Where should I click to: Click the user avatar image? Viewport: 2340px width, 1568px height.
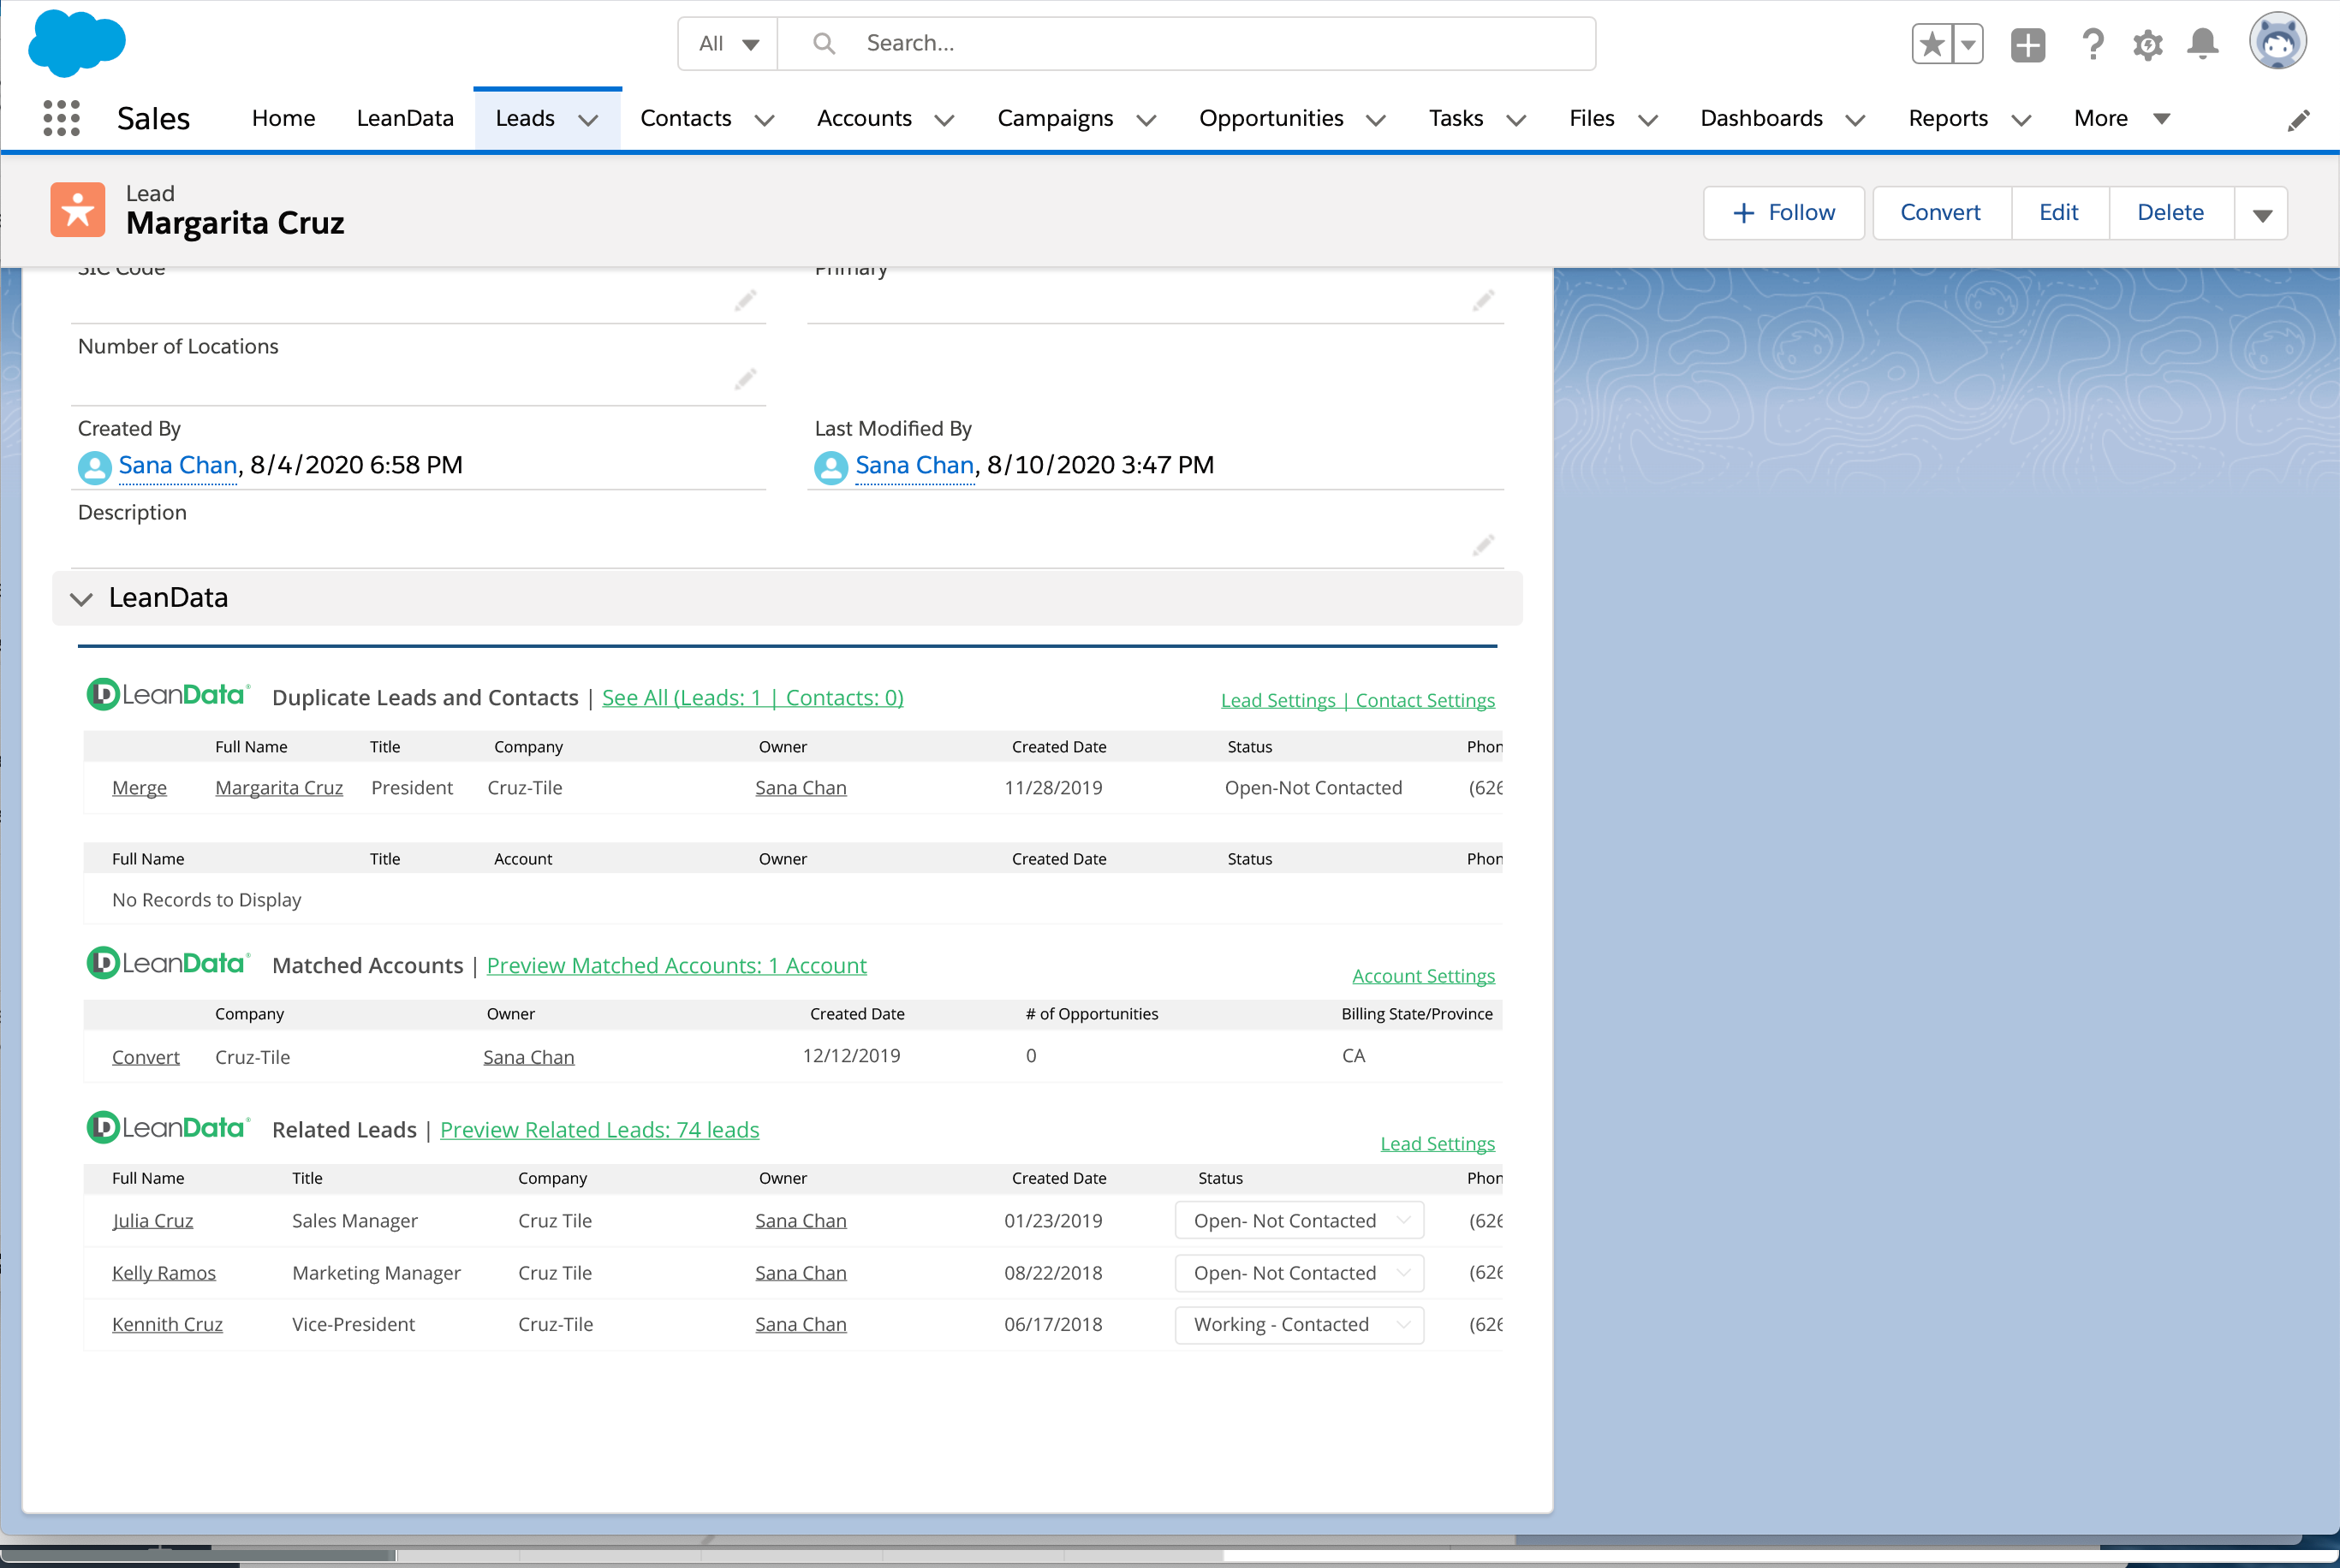2278,40
